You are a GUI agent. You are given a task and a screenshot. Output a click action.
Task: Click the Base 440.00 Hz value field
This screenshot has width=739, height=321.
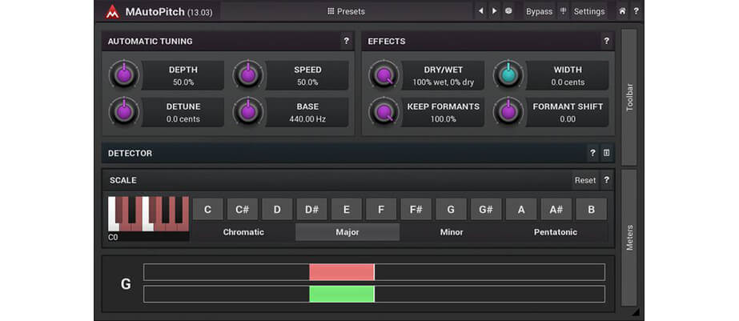tap(307, 113)
